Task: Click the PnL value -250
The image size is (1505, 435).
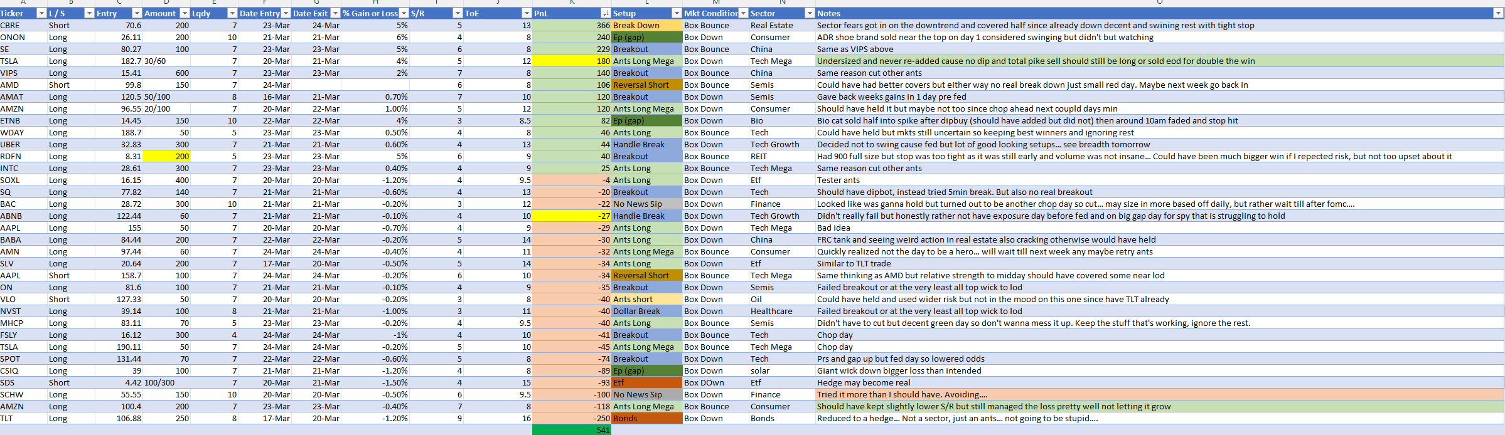Action: pyautogui.click(x=572, y=418)
